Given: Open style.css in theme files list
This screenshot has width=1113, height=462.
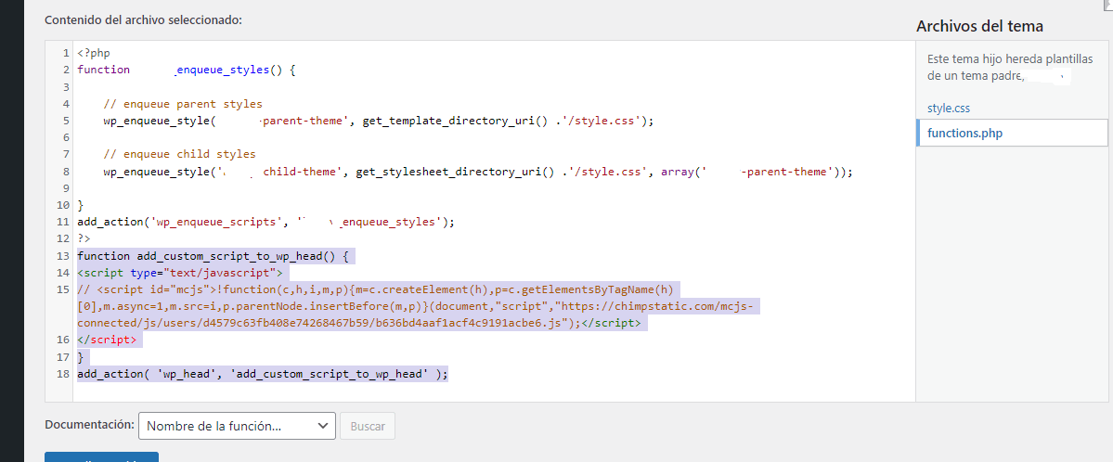Looking at the screenshot, I should pyautogui.click(x=949, y=109).
